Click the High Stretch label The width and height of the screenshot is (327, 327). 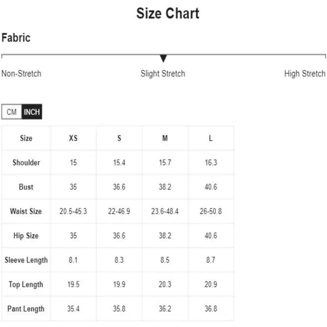tap(305, 74)
